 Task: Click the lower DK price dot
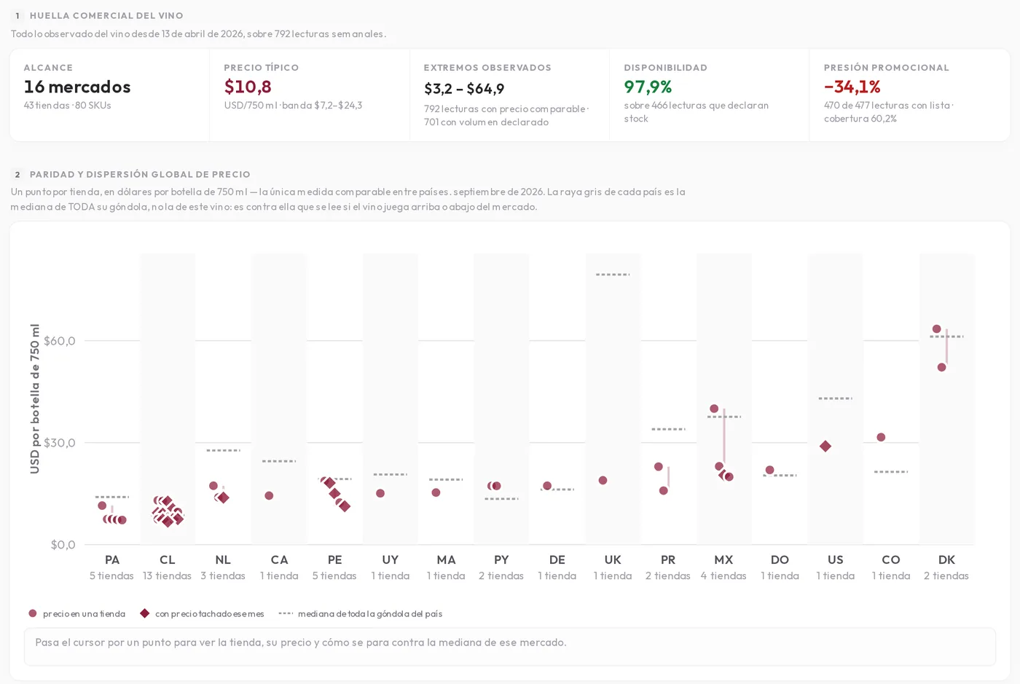tap(941, 367)
